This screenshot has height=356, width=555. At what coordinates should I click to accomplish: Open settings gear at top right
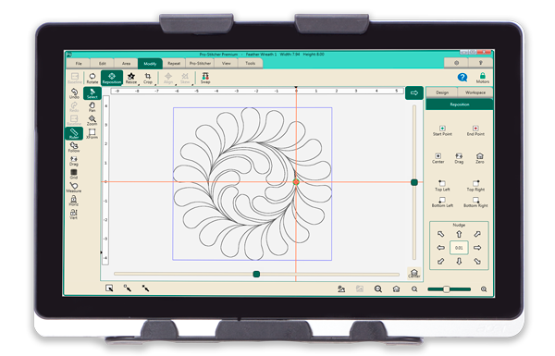[457, 63]
